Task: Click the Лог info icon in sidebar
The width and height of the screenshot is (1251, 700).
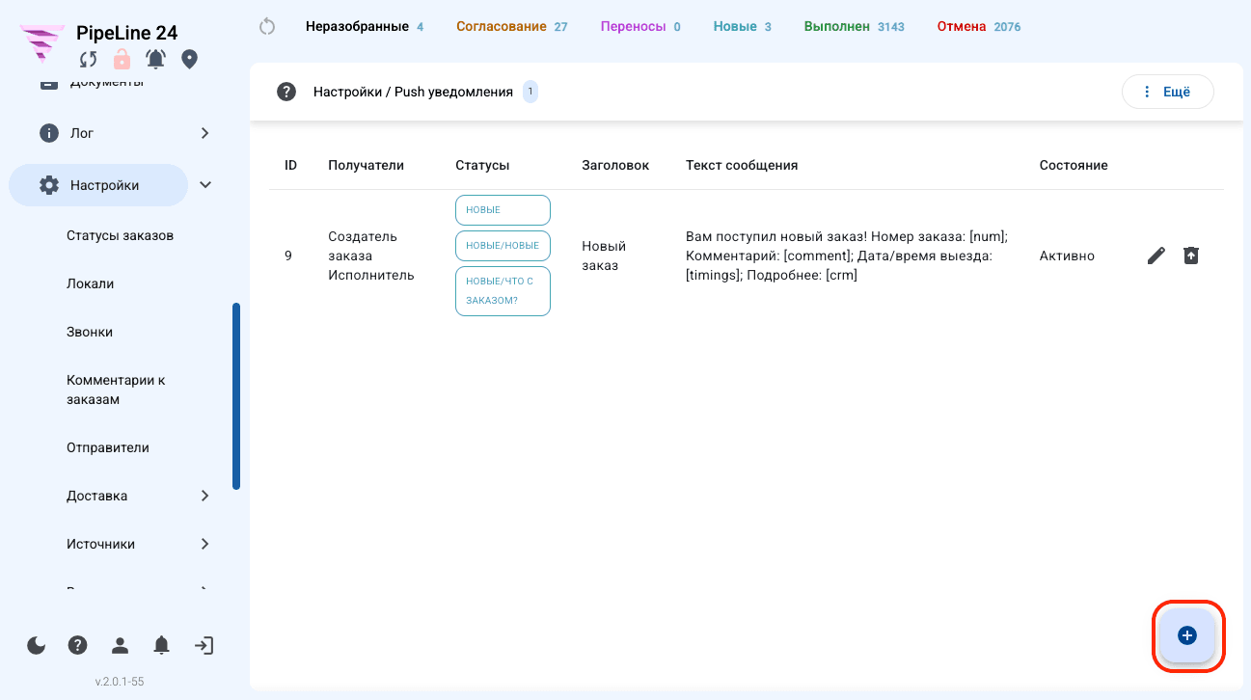Action: pyautogui.click(x=49, y=133)
